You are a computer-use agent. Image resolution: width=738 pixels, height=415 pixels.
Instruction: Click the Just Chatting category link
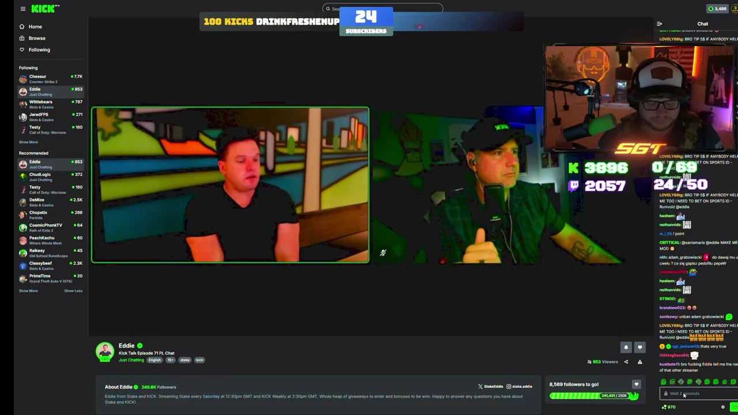pyautogui.click(x=131, y=360)
